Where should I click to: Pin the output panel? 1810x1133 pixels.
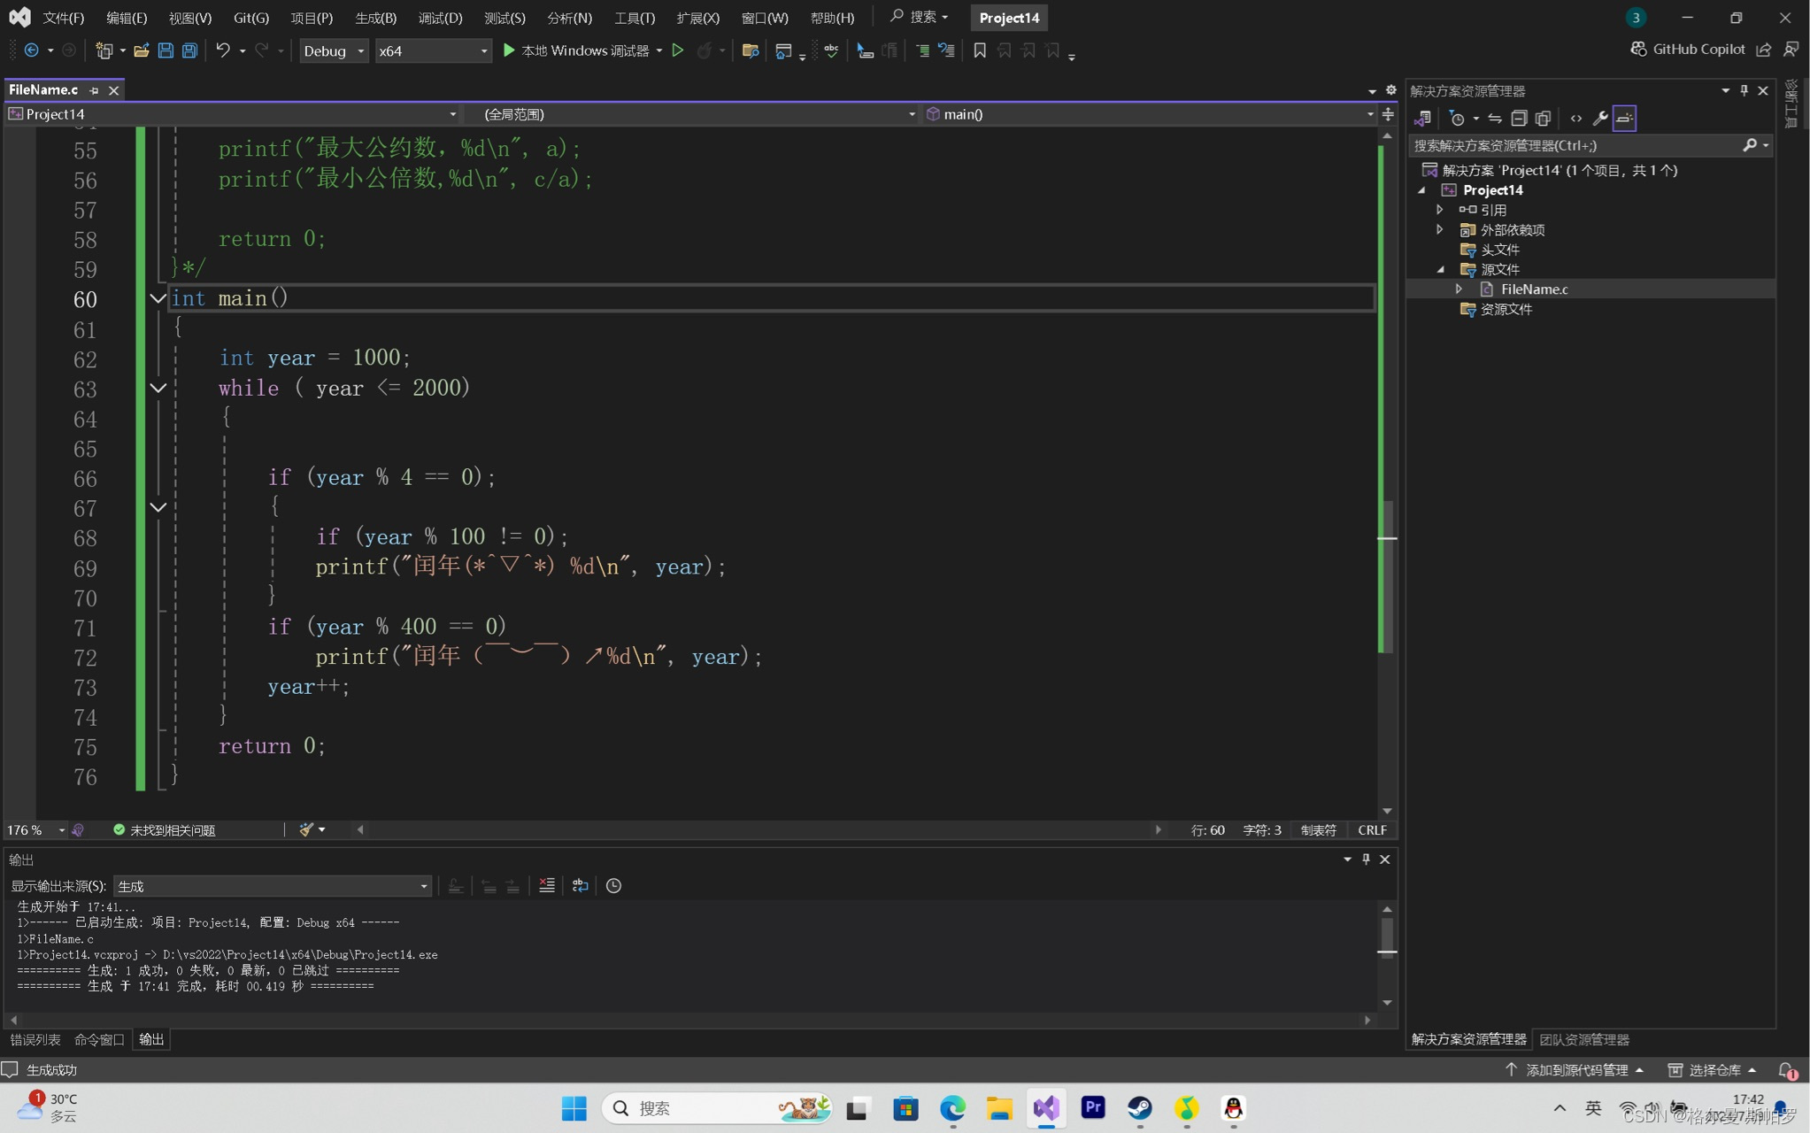[x=1367, y=859]
